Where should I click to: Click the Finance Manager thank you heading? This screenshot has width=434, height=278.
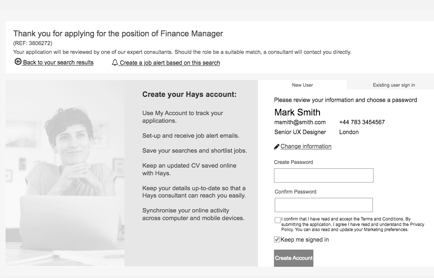click(118, 33)
